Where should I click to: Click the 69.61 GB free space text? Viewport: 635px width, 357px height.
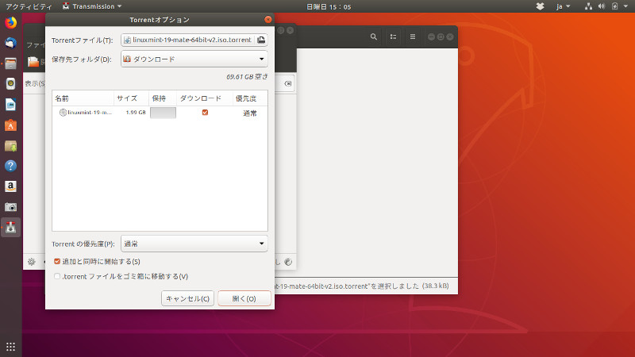coord(247,77)
